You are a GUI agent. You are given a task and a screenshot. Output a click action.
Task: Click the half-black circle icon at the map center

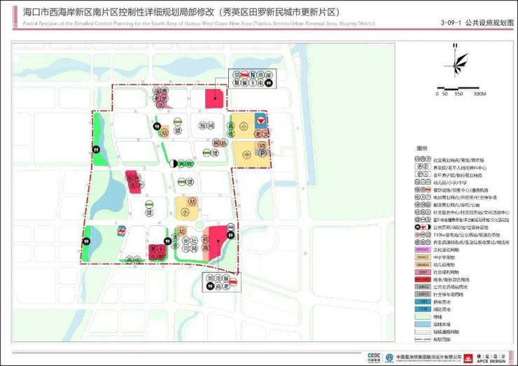[173, 163]
